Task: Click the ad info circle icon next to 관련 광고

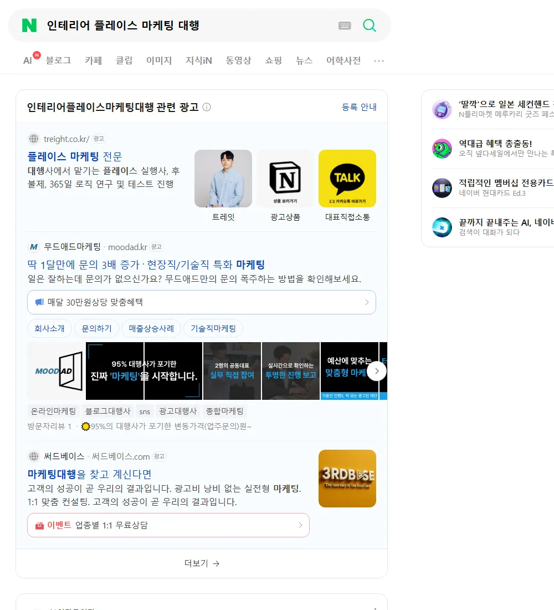Action: click(x=207, y=107)
